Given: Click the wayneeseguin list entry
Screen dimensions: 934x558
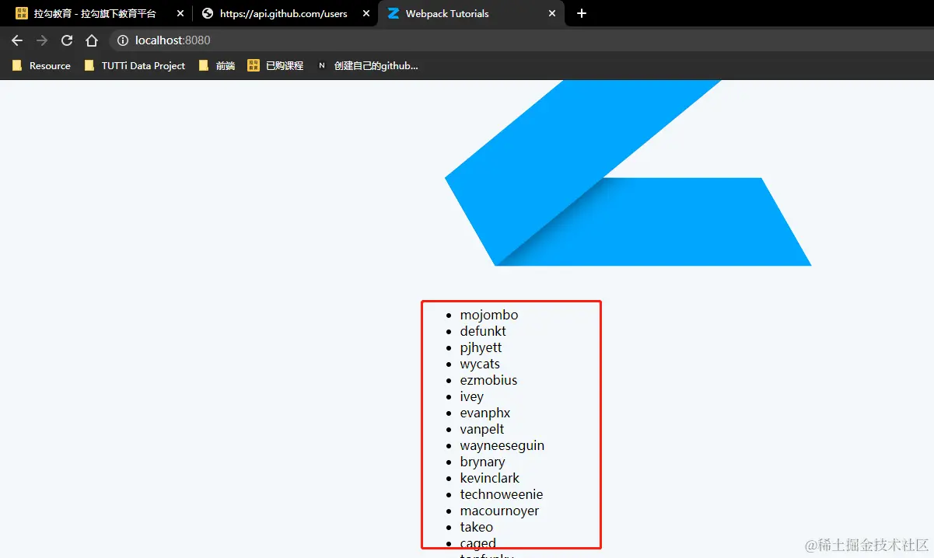Looking at the screenshot, I should (x=502, y=445).
